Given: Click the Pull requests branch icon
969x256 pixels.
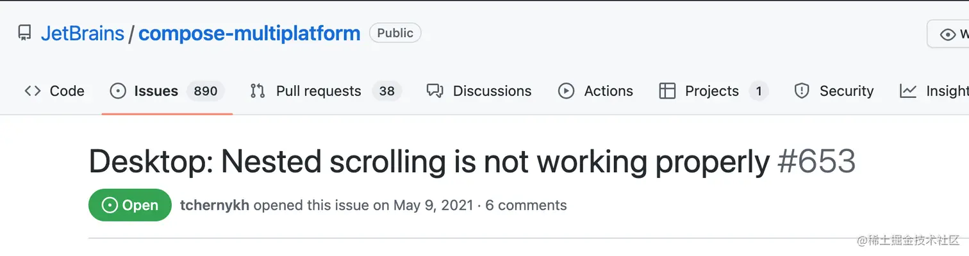Looking at the screenshot, I should [258, 91].
